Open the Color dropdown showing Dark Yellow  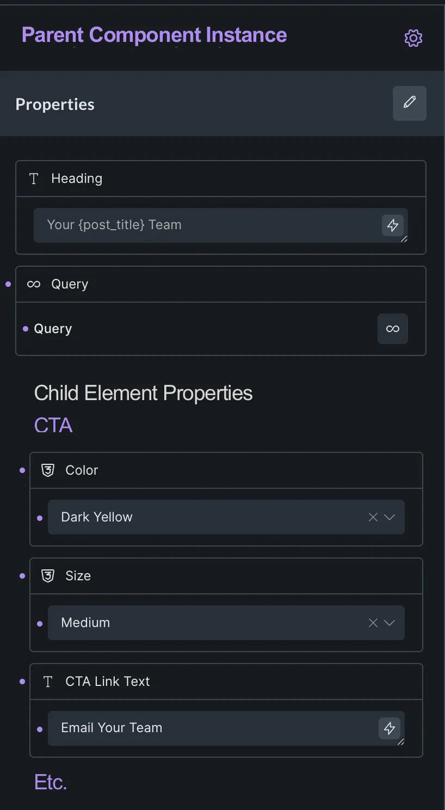pyautogui.click(x=226, y=517)
